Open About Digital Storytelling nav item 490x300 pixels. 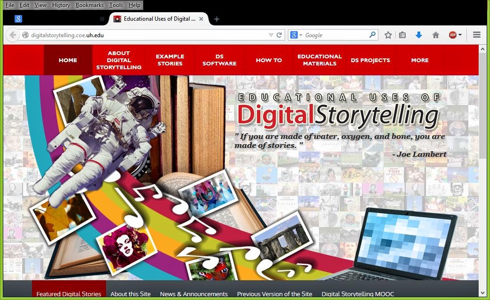(x=119, y=60)
